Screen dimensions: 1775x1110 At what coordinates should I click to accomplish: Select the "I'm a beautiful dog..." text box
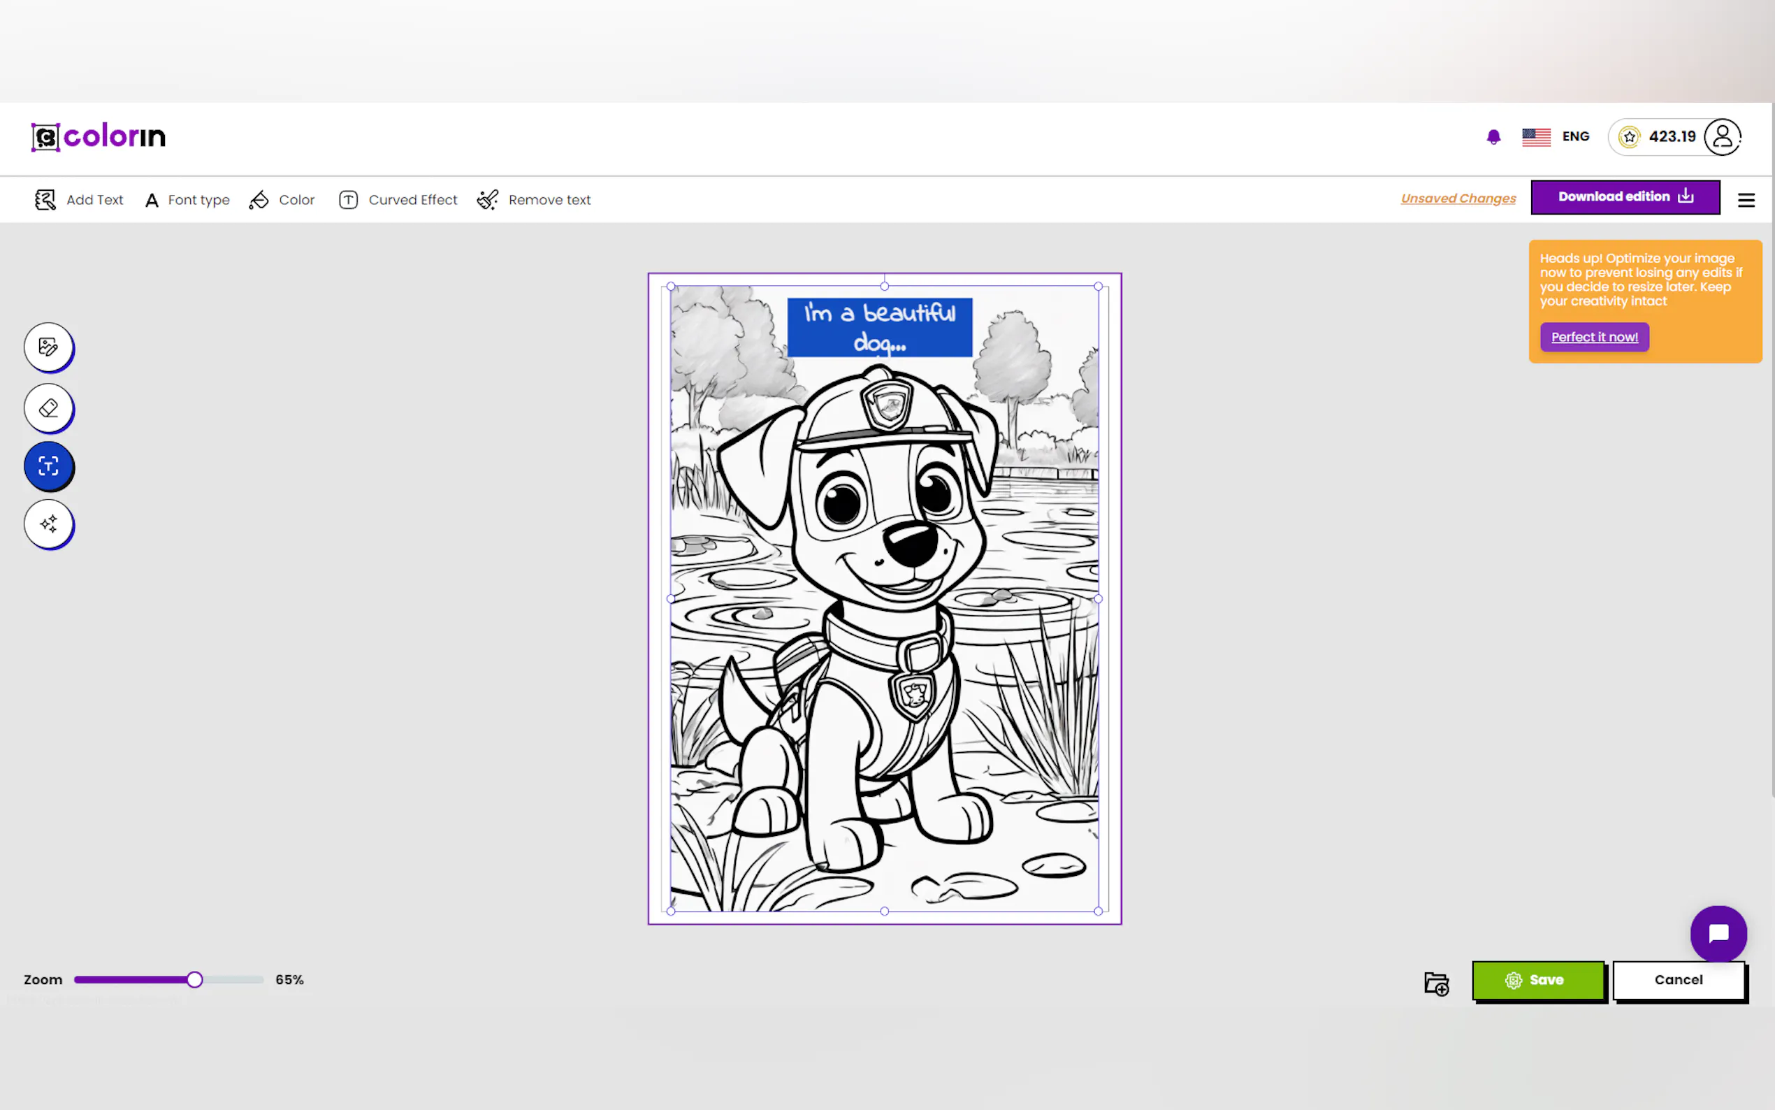pos(880,327)
